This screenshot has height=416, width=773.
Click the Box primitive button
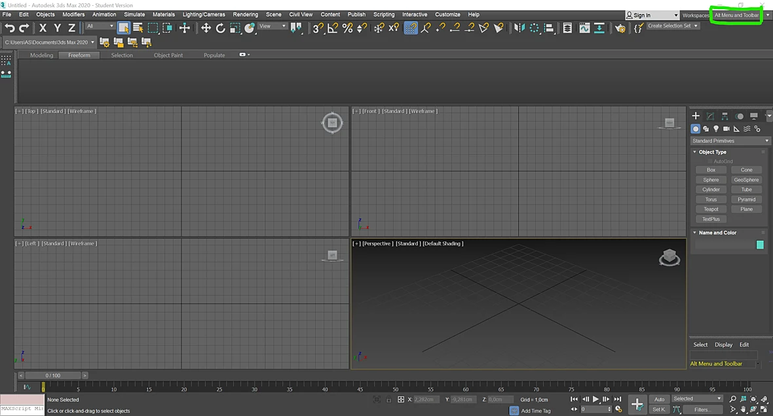point(711,170)
